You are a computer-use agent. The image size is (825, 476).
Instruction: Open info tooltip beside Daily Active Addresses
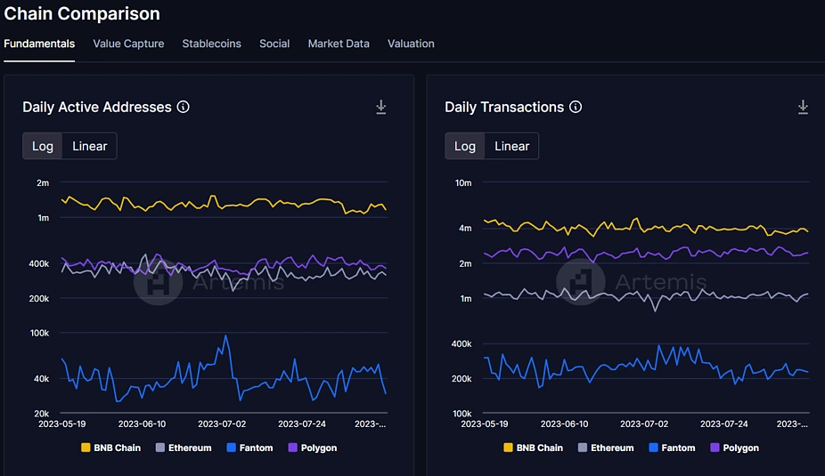point(184,107)
